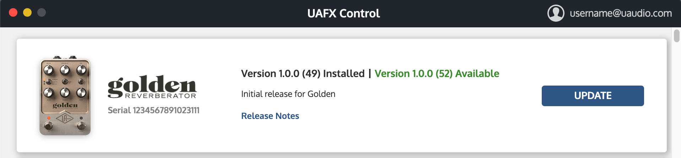Open the Release Notes link

[x=270, y=116]
